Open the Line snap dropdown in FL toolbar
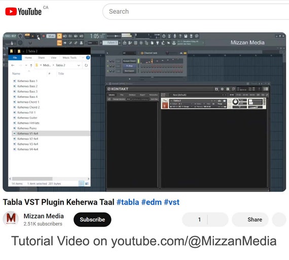This screenshot has width=289, height=260. 92,43
